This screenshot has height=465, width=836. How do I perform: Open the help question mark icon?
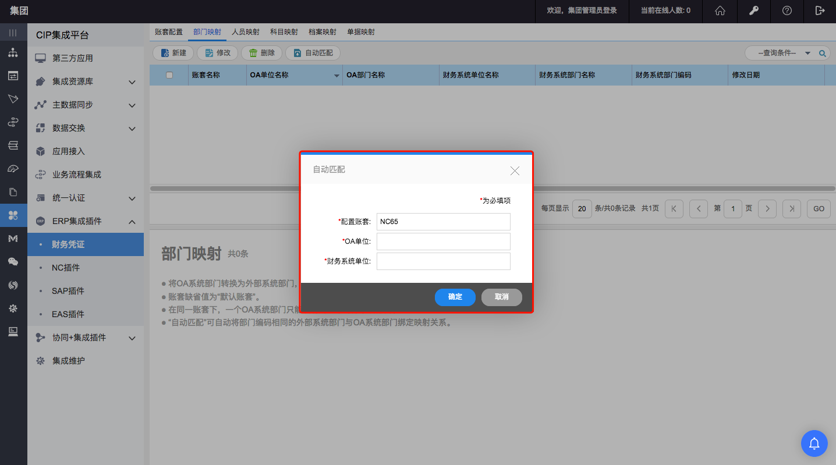(x=787, y=10)
